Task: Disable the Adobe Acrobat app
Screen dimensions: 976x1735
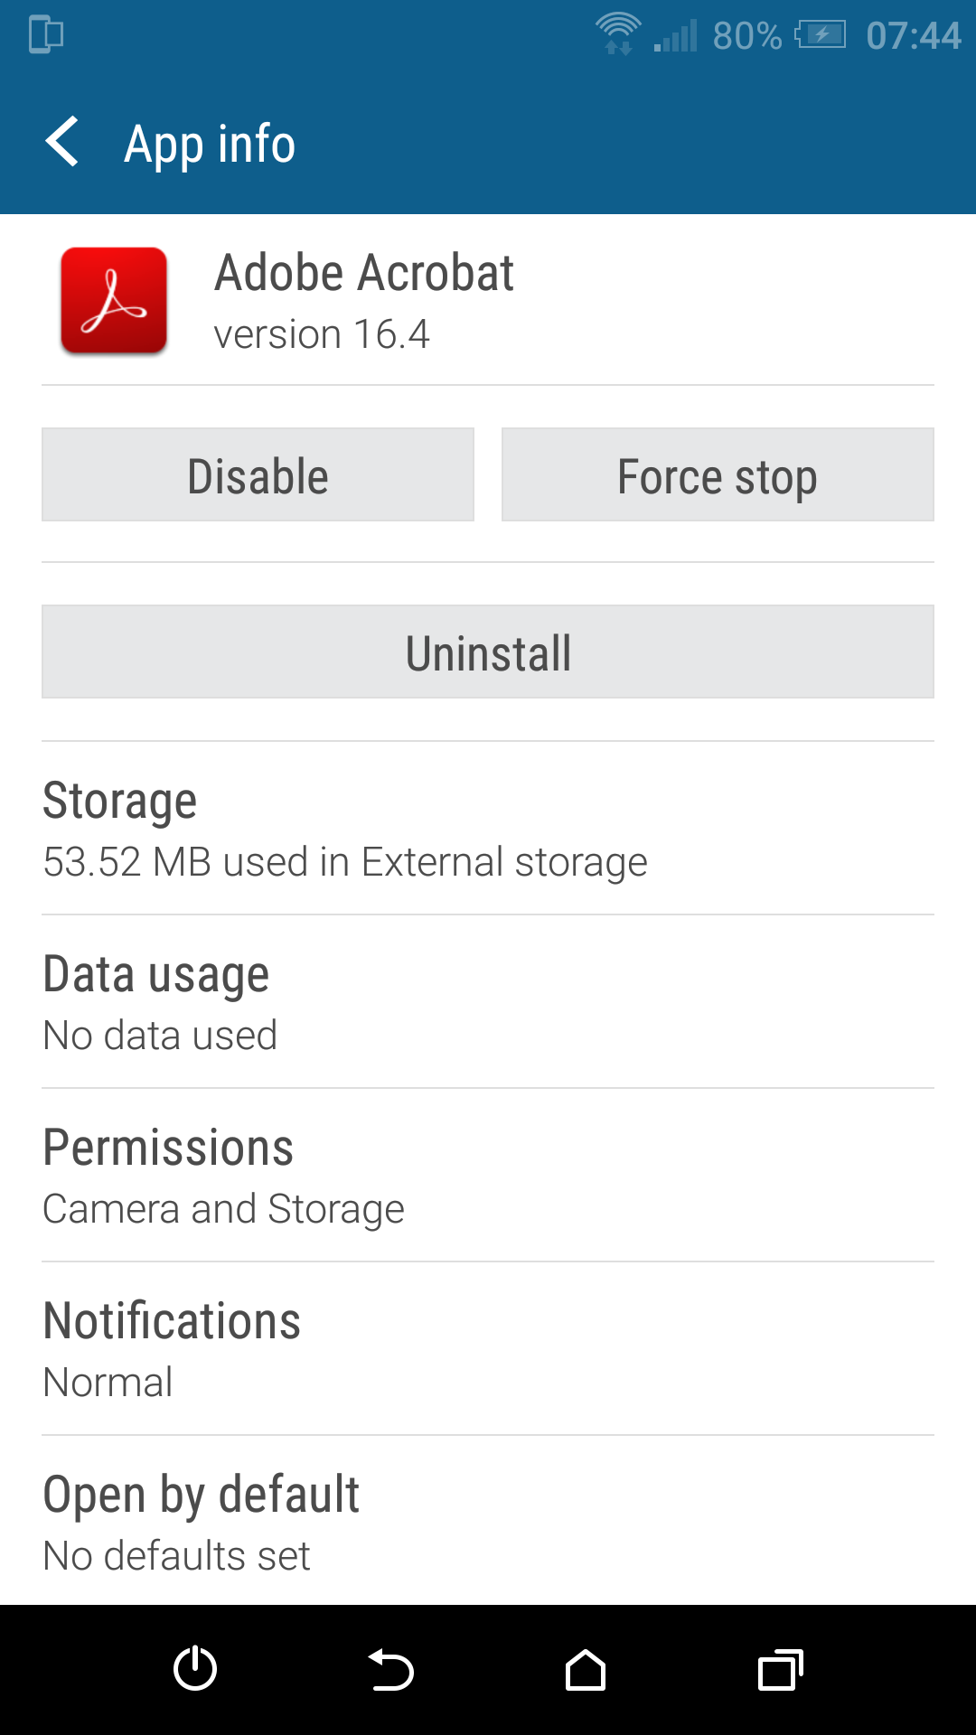Action: [258, 475]
